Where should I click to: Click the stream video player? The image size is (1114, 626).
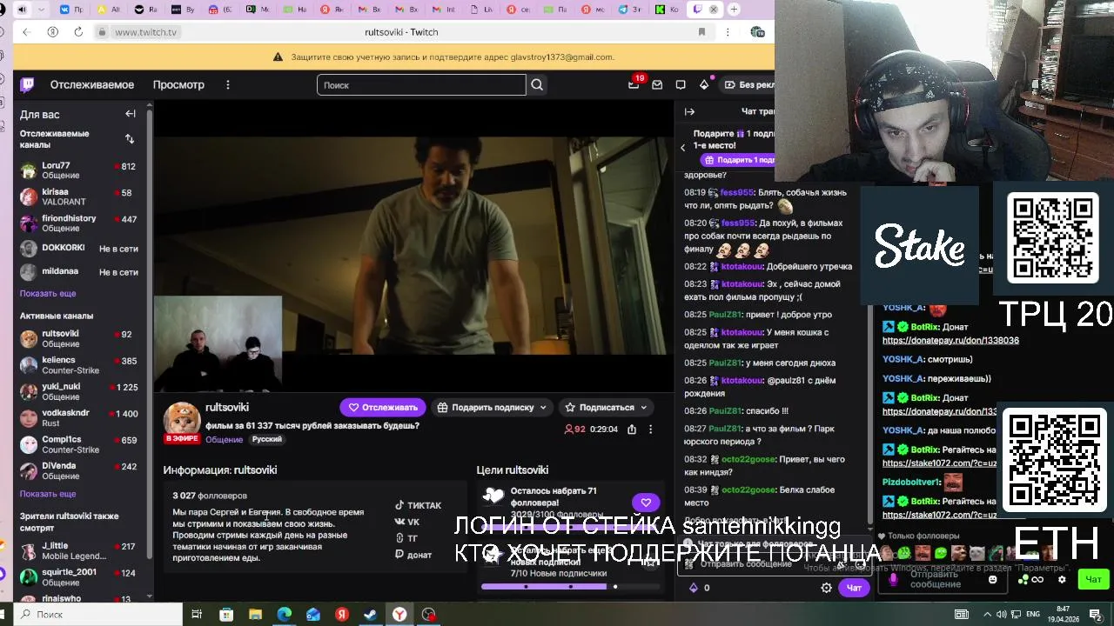pyautogui.click(x=414, y=246)
